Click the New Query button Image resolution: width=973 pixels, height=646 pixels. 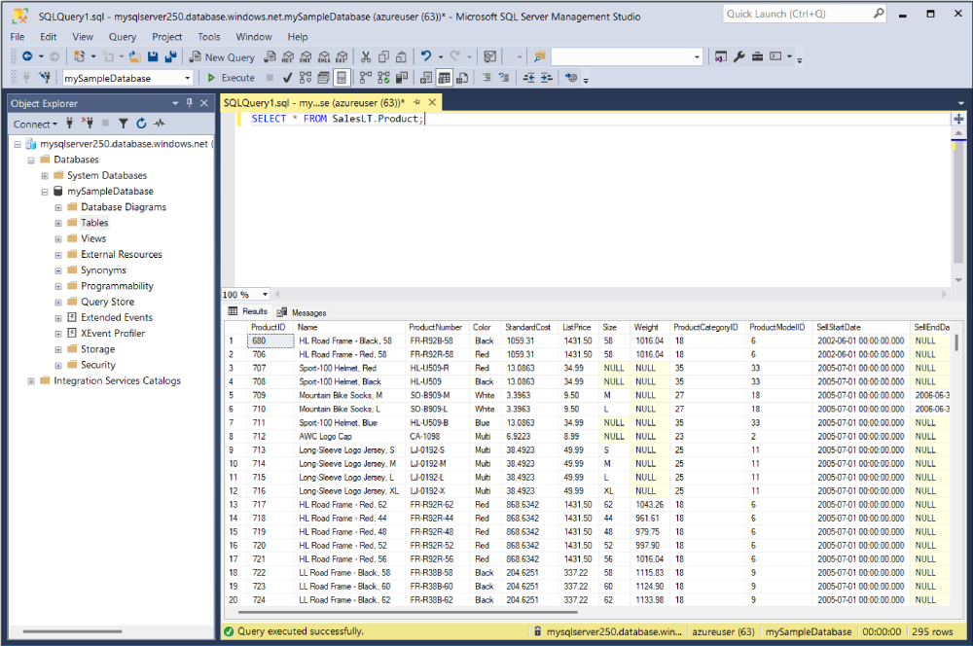(x=222, y=57)
